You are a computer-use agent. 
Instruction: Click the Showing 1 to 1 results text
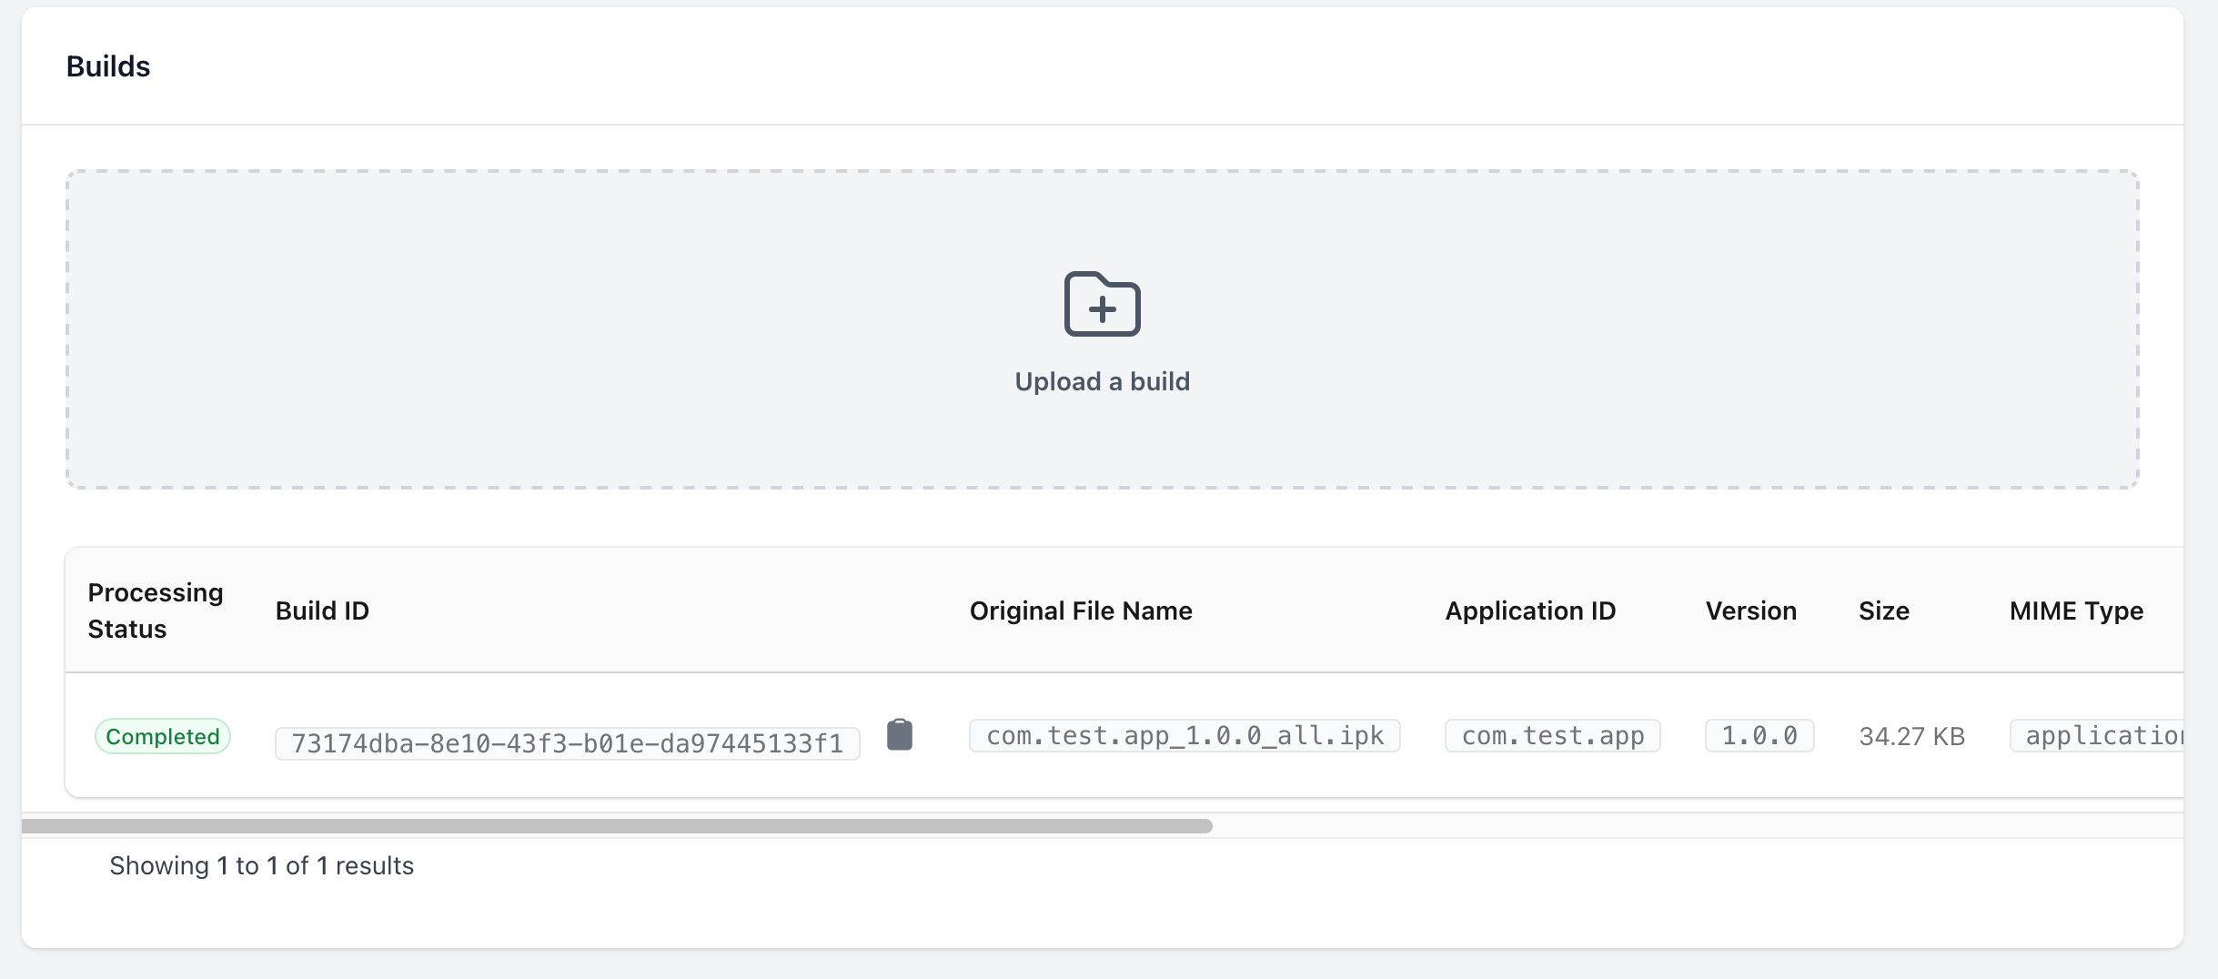pyautogui.click(x=262, y=865)
